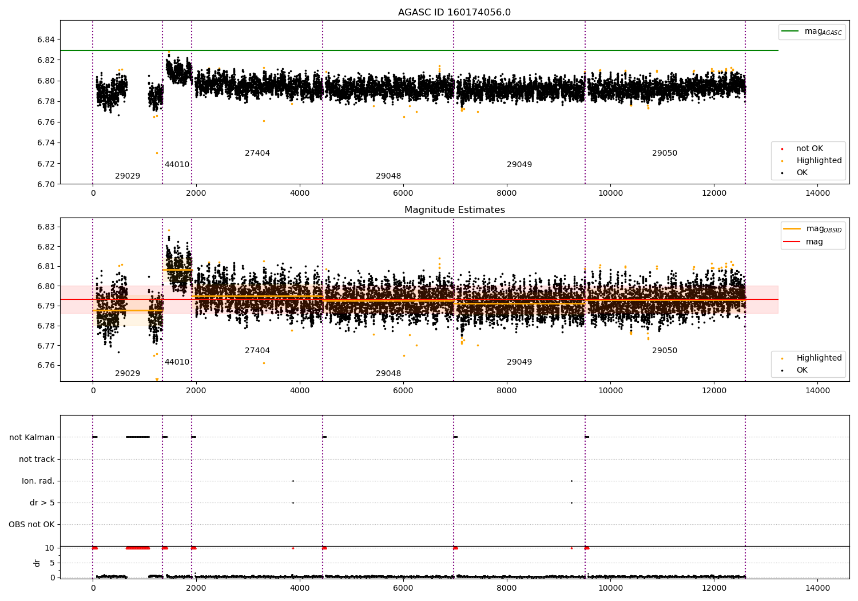Click OBSID label 29050 in Magnitude Estimates plot

point(664,351)
